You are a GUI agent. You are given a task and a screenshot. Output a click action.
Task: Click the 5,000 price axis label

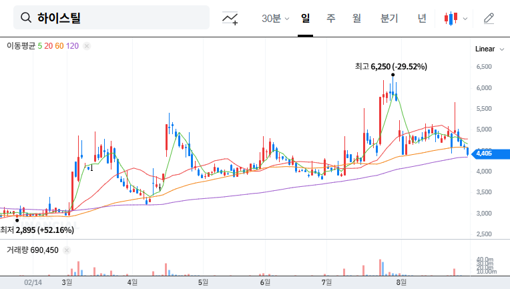click(x=484, y=129)
